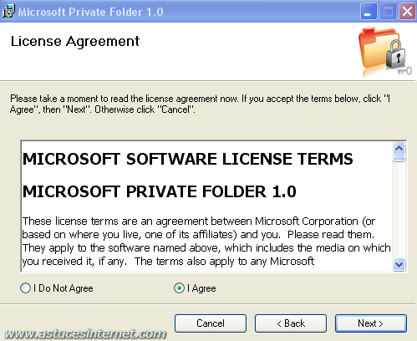
Task: Go back with the "< Back" button
Action: [291, 323]
